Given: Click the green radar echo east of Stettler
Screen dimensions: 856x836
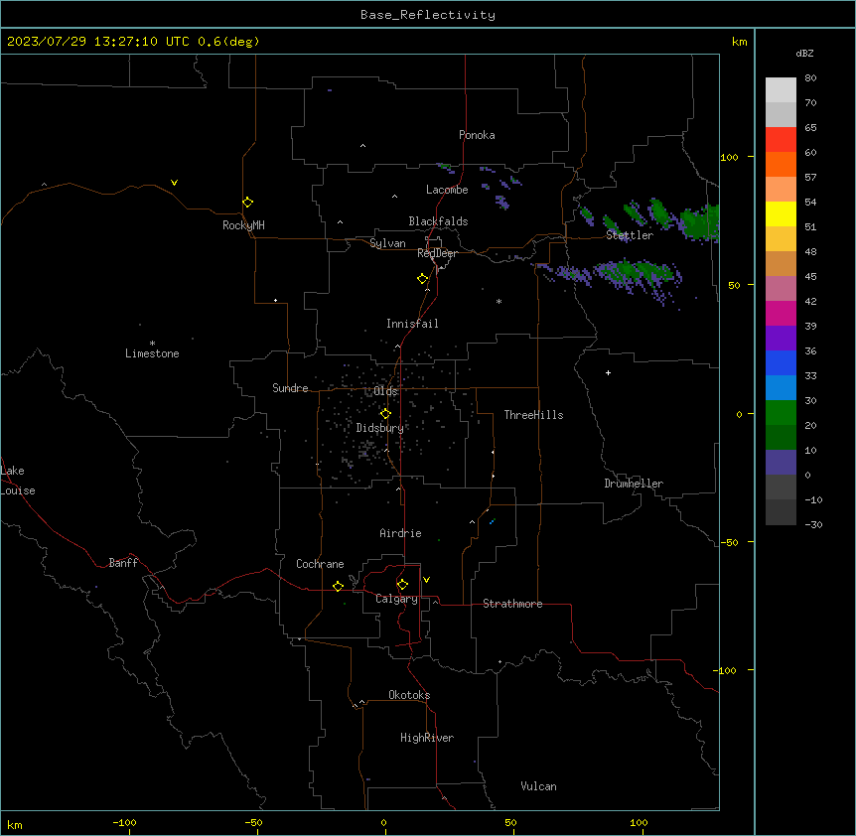Looking at the screenshot, I should pyautogui.click(x=700, y=223).
